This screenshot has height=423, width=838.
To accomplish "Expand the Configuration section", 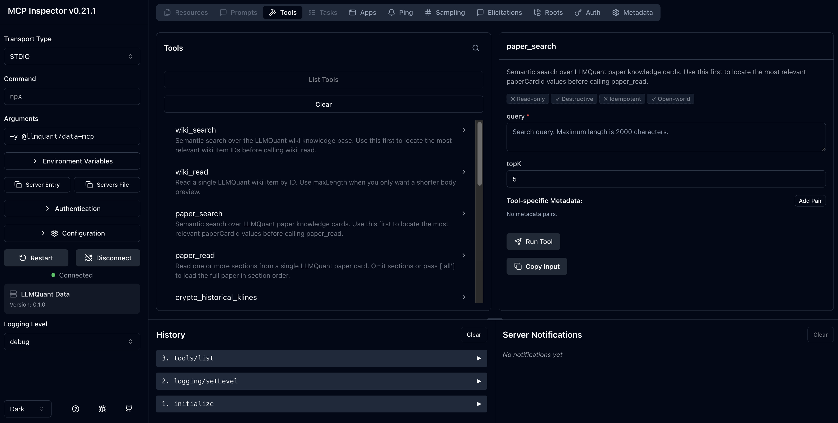I will pos(72,233).
